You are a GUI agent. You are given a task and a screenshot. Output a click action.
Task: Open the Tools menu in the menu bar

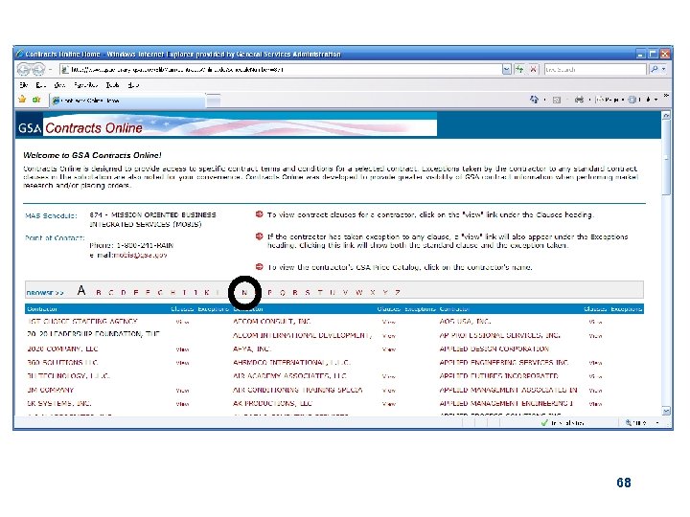113,85
